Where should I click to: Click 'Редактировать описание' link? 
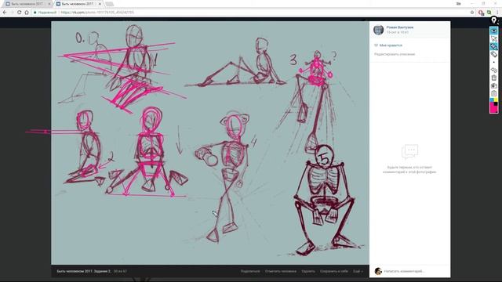395,54
